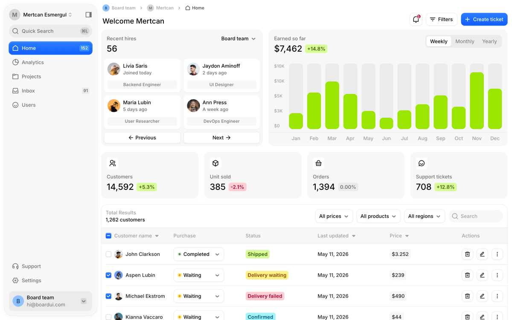This screenshot has height=320, width=512.
Task: Delete the Aspen Lubin row
Action: point(467,275)
